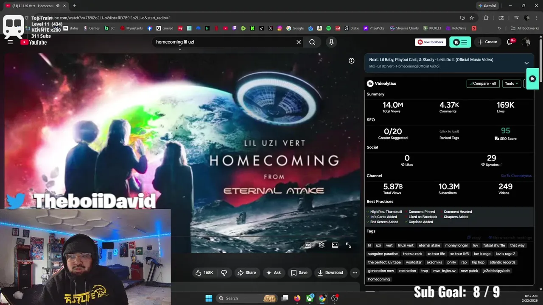Screen dimensions: 543x305
Task: Open Go To Channelytics link
Action: tap(516, 176)
